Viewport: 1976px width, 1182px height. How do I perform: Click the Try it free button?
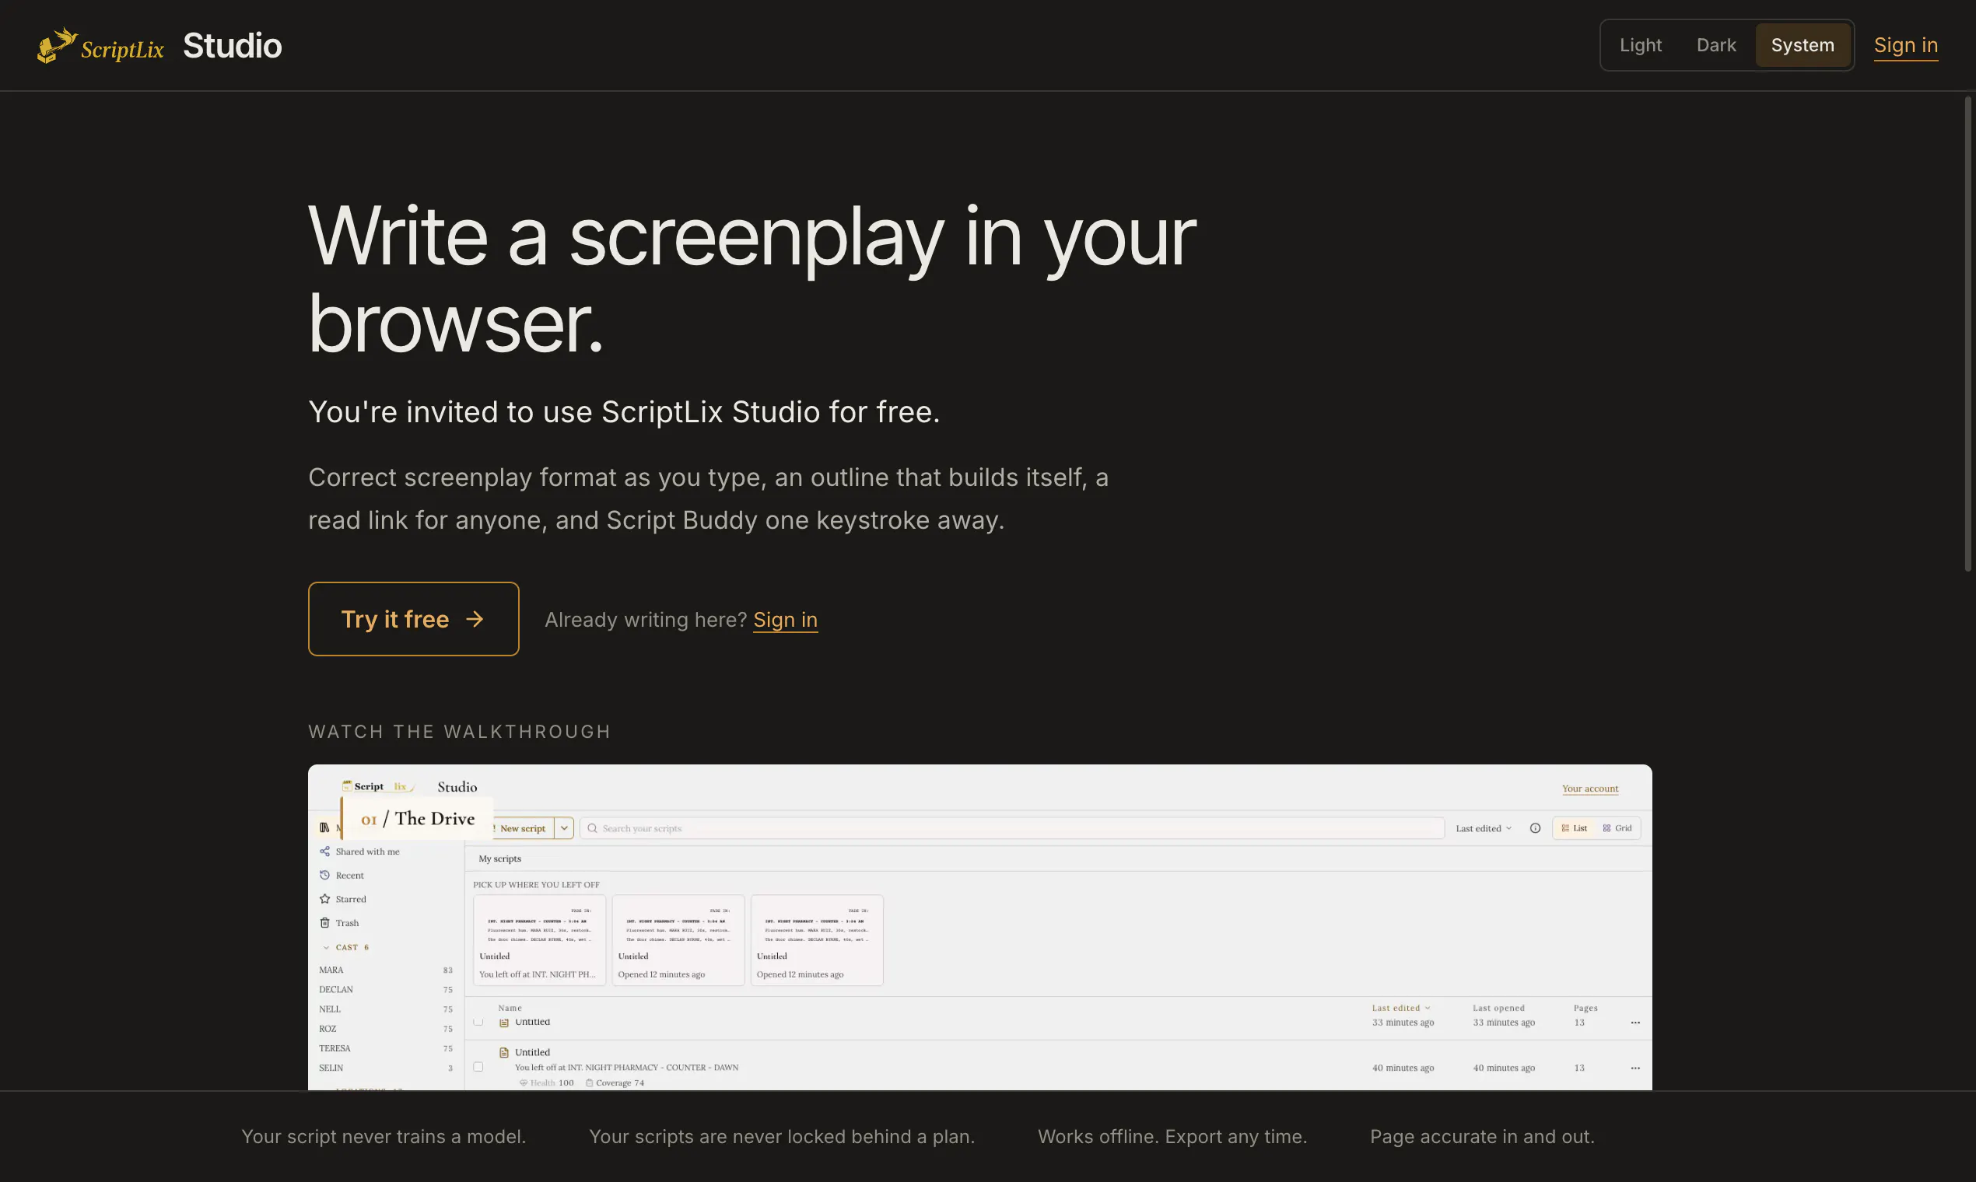tap(414, 619)
